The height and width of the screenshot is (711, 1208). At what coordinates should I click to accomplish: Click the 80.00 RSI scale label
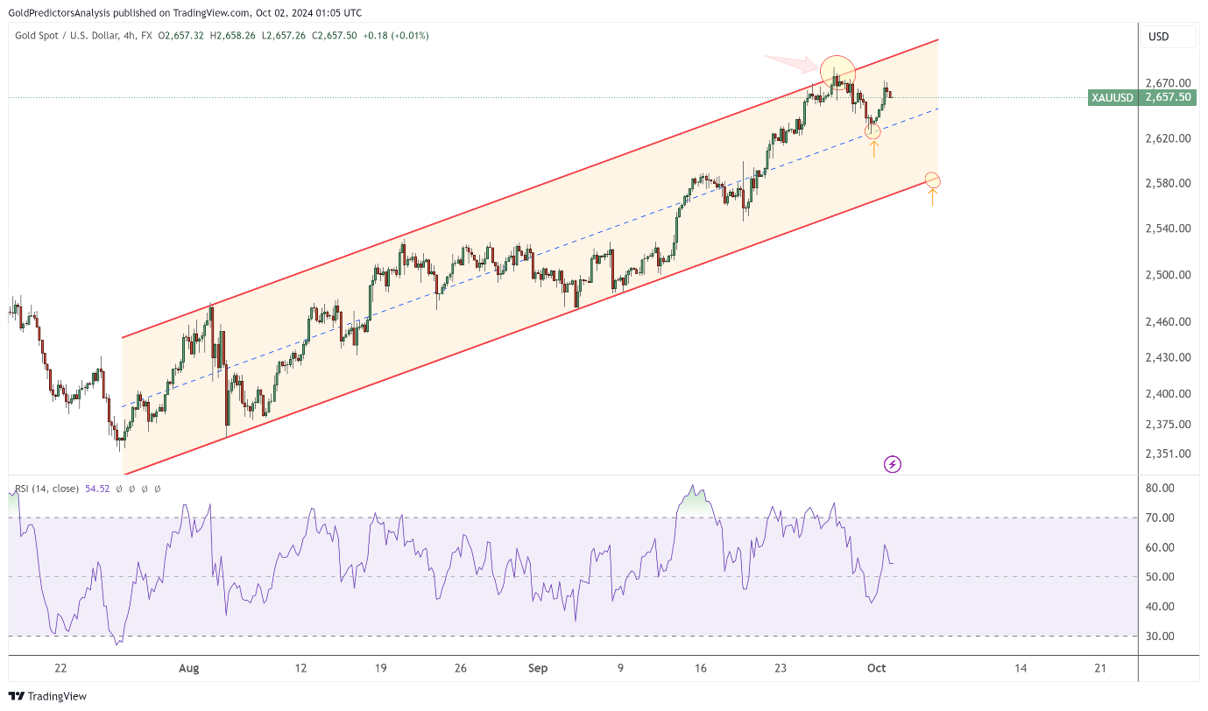tap(1159, 489)
